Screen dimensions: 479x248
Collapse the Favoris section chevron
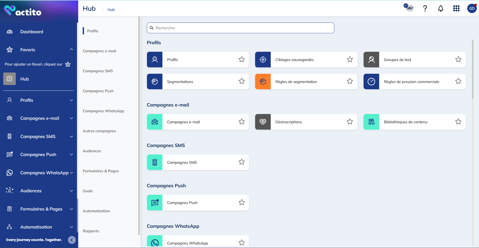(x=71, y=49)
